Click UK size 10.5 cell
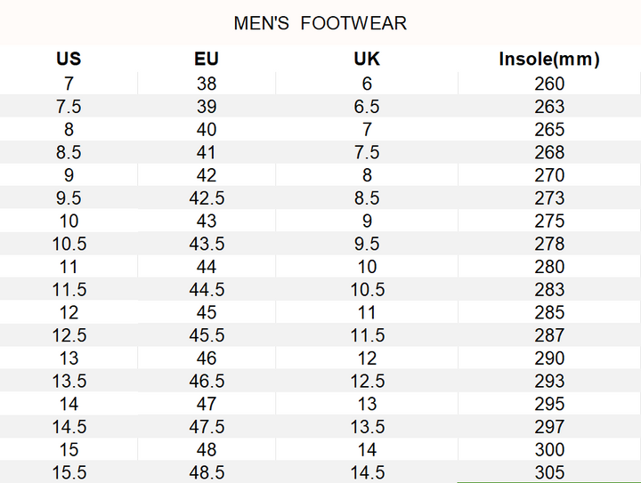 (x=367, y=289)
